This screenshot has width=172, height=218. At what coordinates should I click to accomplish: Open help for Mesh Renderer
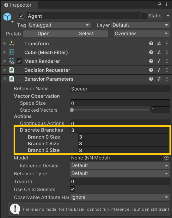pyautogui.click(x=151, y=61)
